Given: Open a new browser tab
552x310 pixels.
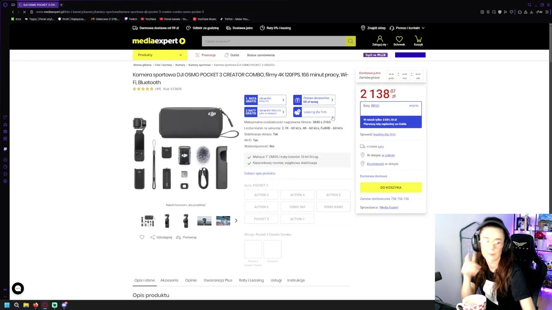Looking at the screenshot, I should coord(61,5).
